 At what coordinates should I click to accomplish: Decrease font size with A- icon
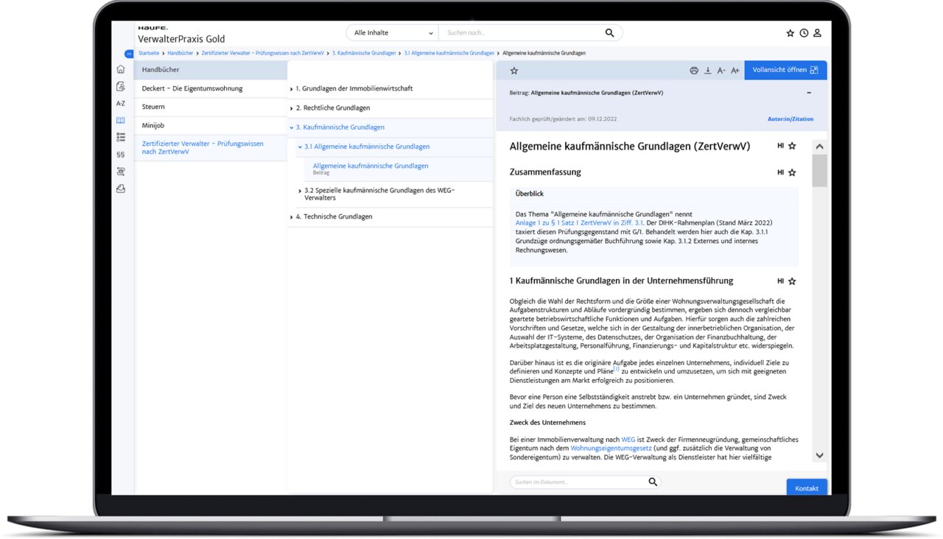pyautogui.click(x=721, y=71)
